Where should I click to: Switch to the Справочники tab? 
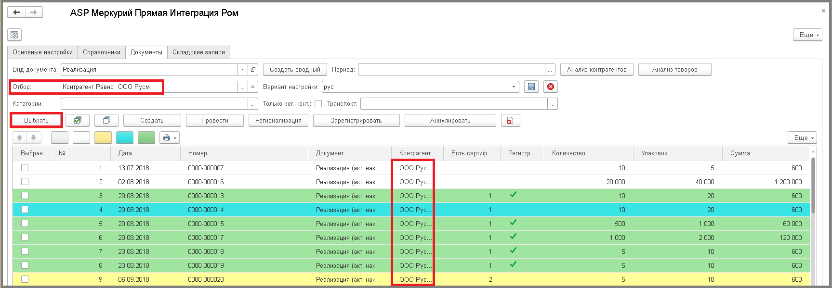tap(102, 52)
